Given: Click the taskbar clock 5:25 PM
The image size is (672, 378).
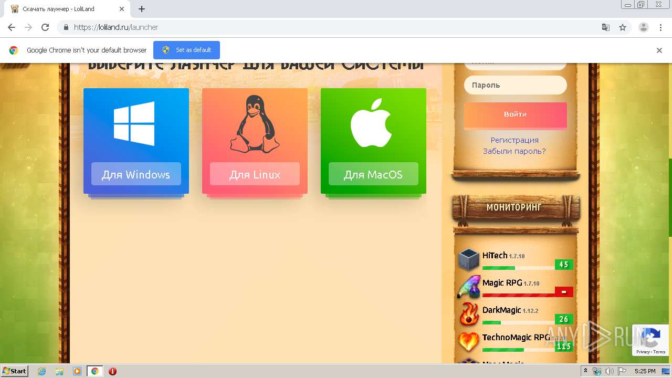Looking at the screenshot, I should [x=645, y=371].
